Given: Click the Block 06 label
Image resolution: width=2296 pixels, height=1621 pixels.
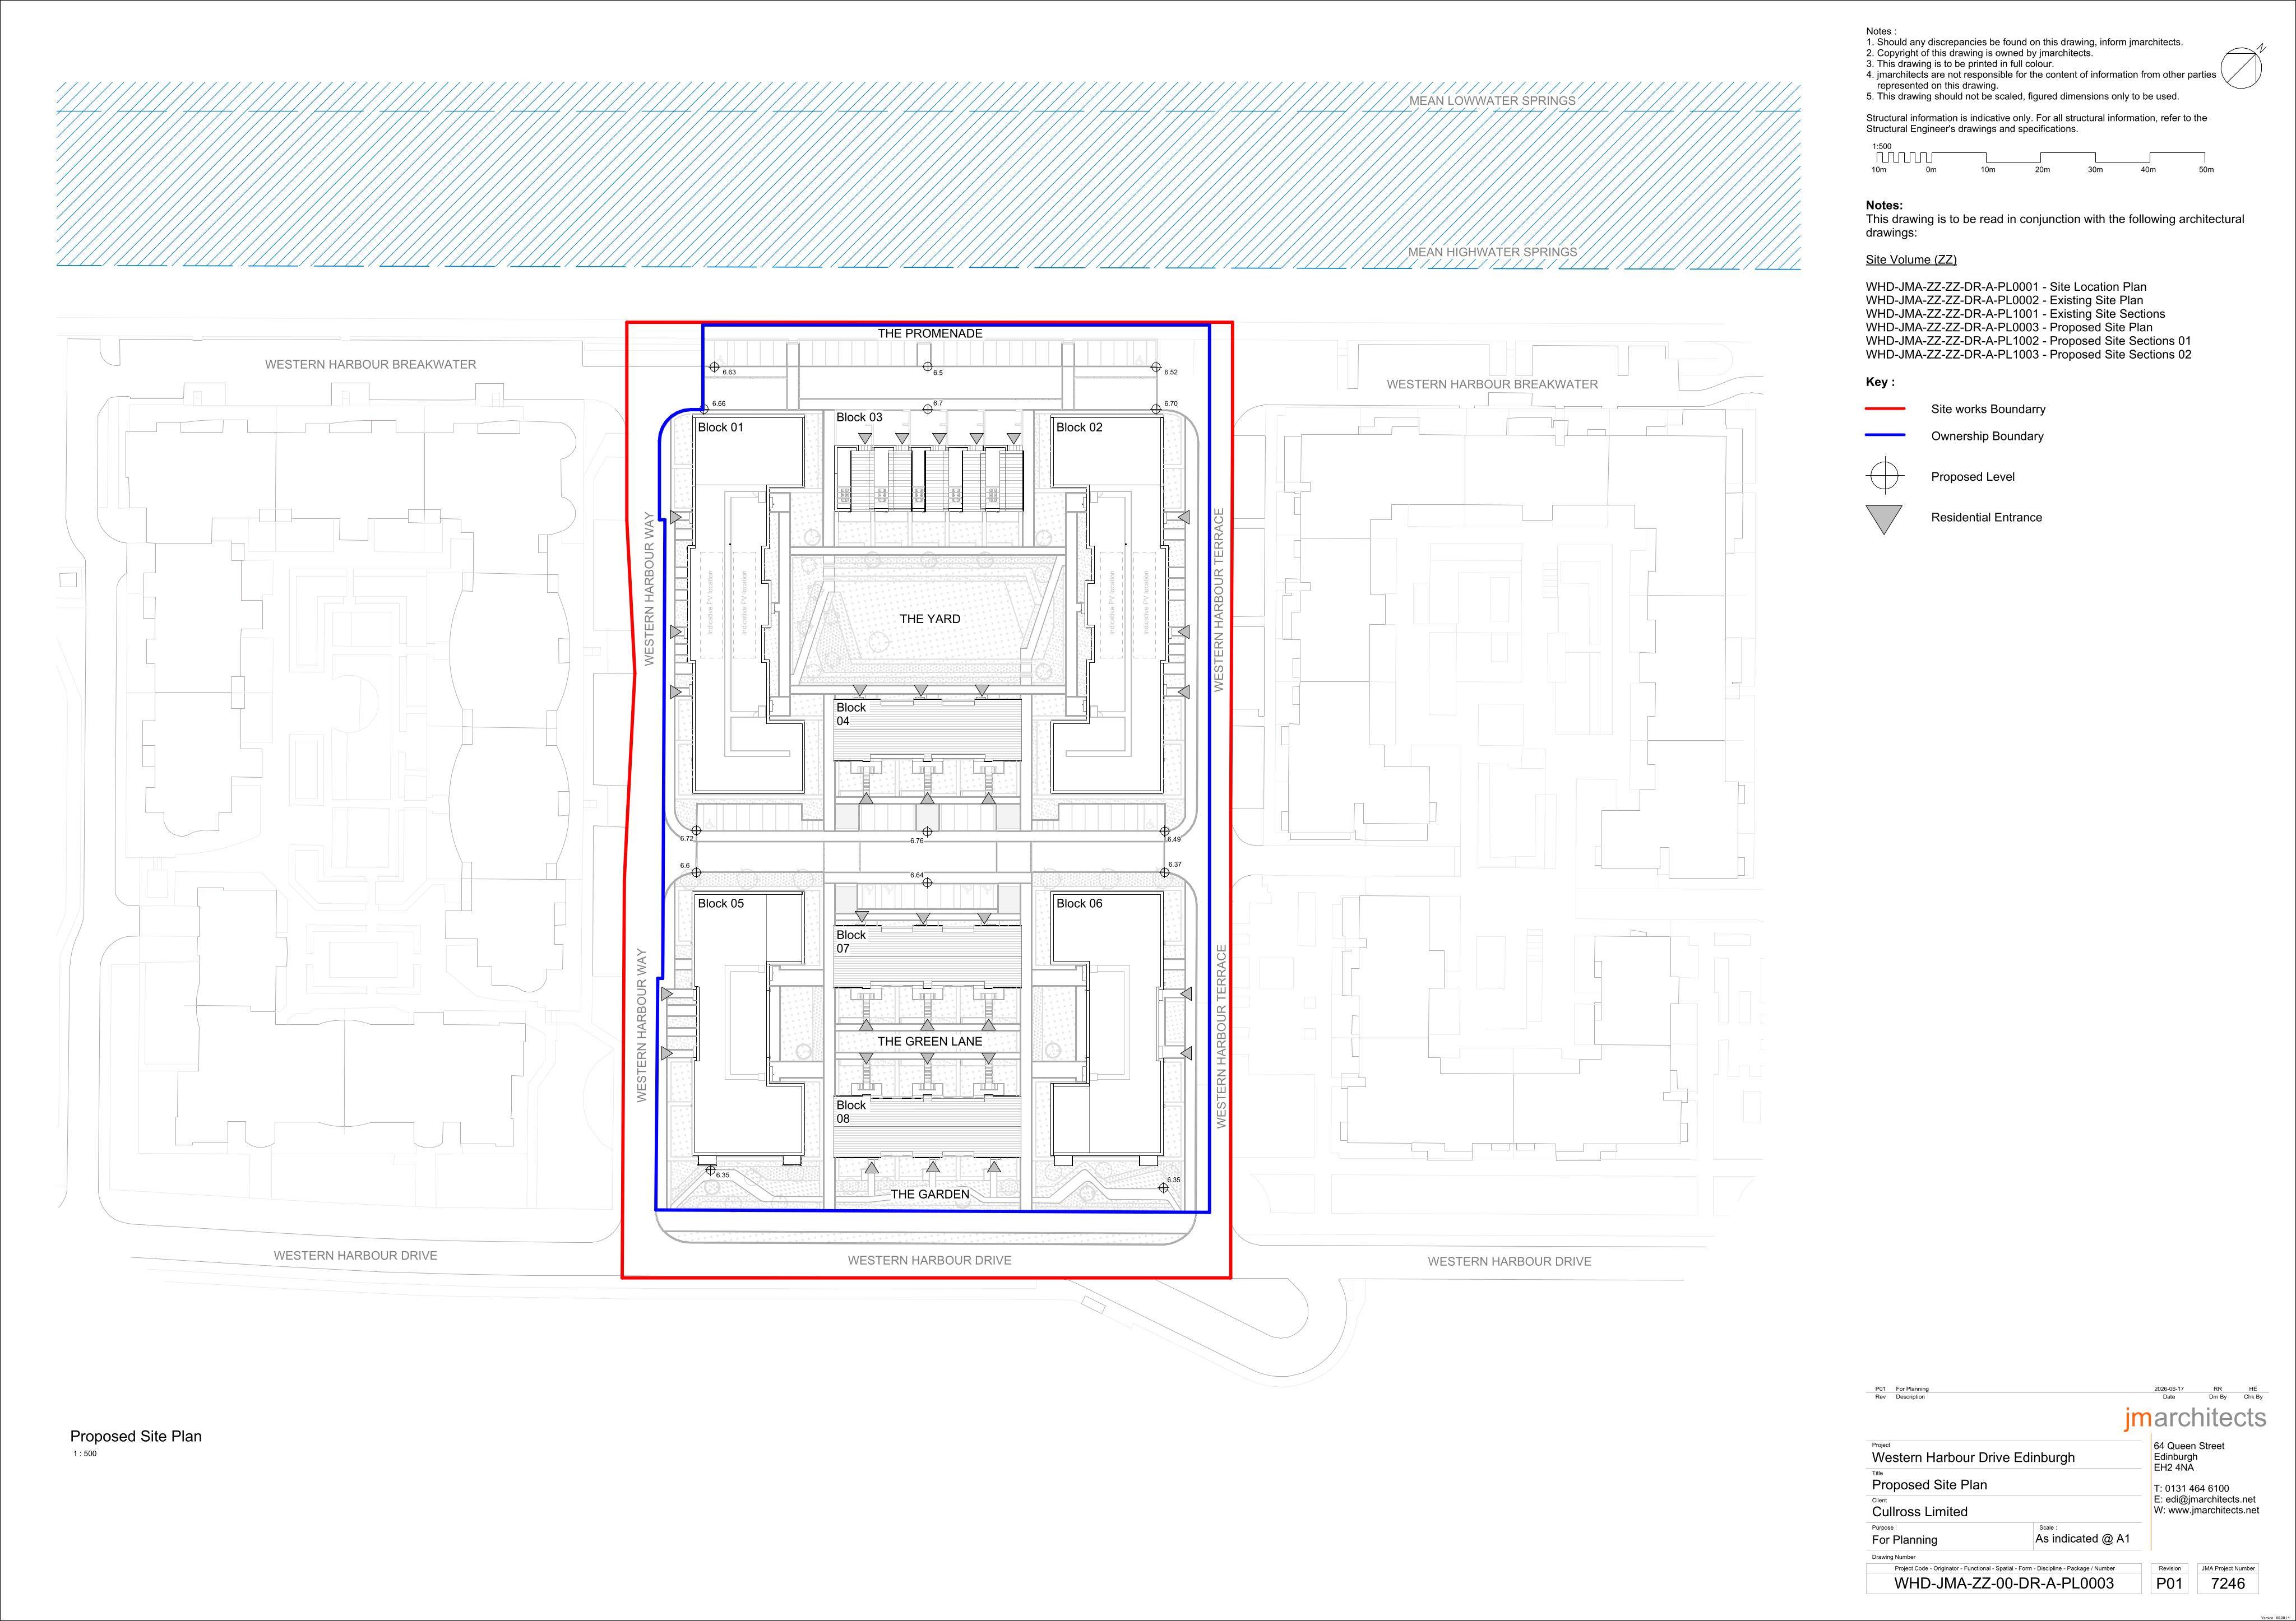Looking at the screenshot, I should pyautogui.click(x=1079, y=903).
